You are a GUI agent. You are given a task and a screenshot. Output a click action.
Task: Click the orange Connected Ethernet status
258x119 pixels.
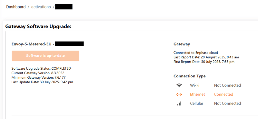coord(223,94)
